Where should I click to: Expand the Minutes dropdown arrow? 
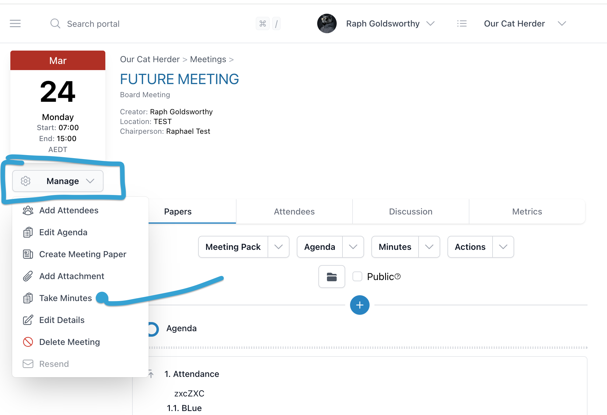click(x=429, y=247)
